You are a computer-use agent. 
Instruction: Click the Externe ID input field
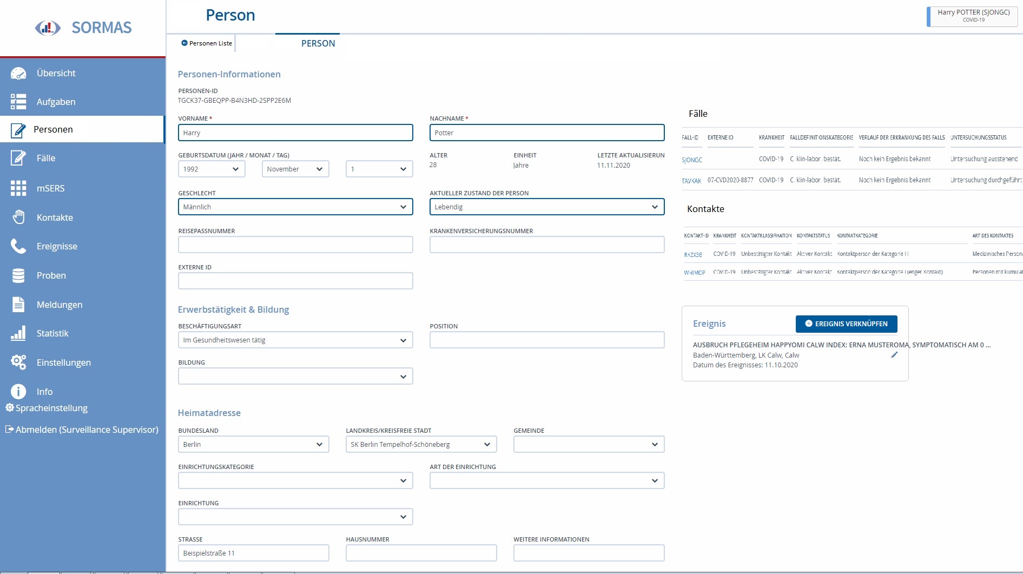295,281
